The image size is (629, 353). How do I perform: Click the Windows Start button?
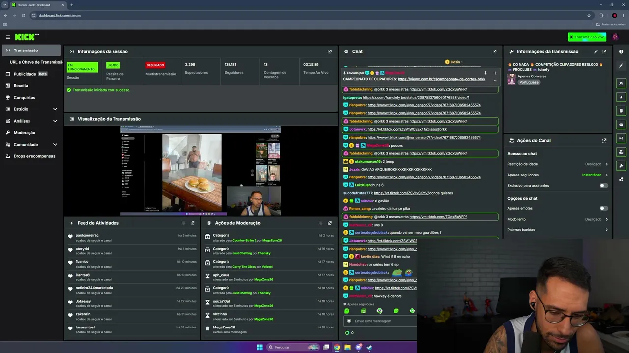(x=260, y=347)
